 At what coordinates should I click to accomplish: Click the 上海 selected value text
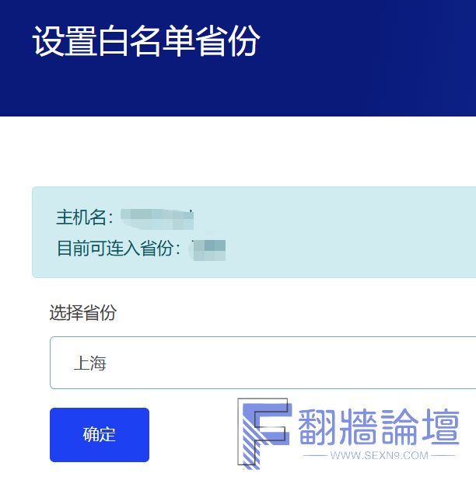pos(89,363)
